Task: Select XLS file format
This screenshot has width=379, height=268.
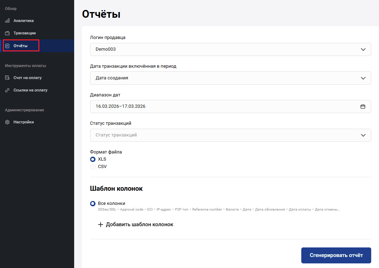Action: click(x=93, y=159)
